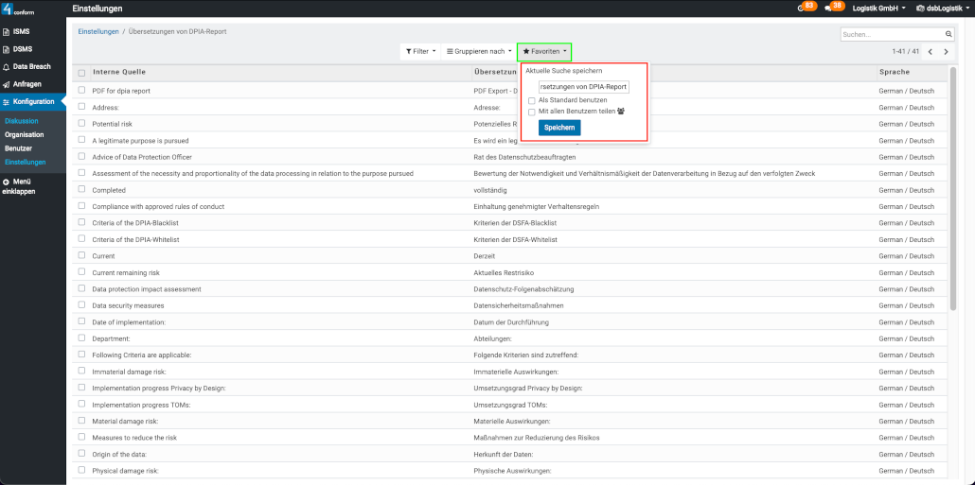This screenshot has width=975, height=485.
Task: Click the 4conform logo icon
Action: tap(8, 10)
